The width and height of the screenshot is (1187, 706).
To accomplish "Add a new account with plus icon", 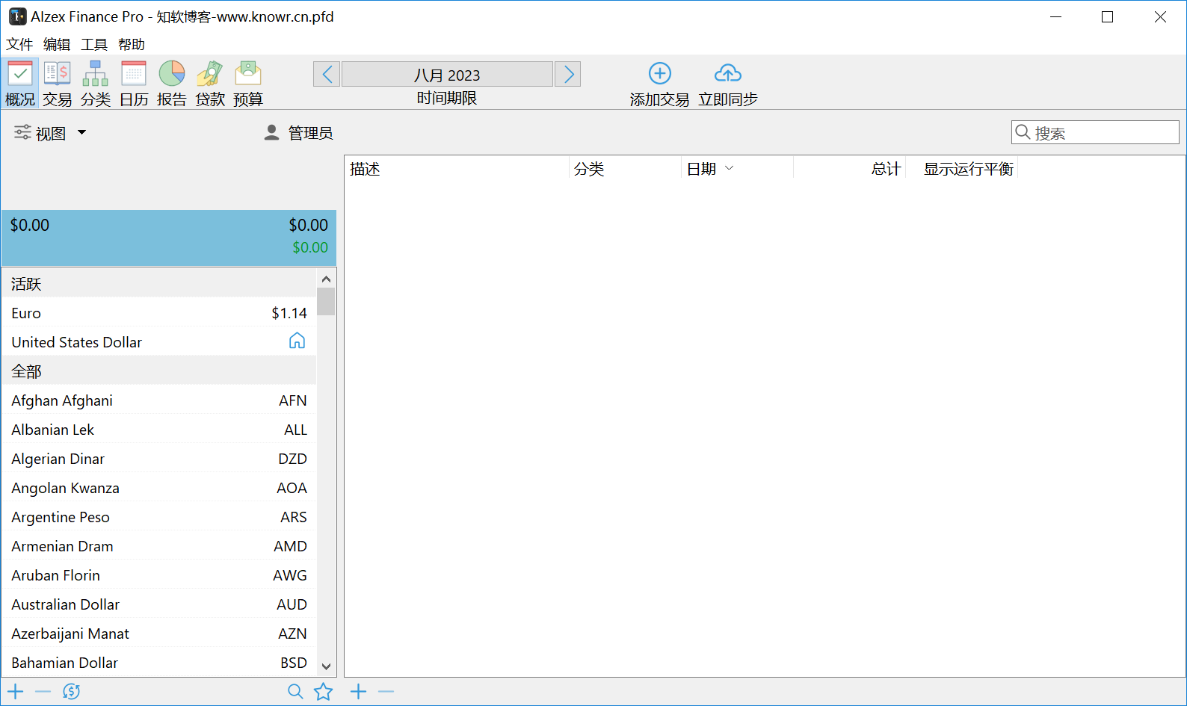I will (16, 692).
